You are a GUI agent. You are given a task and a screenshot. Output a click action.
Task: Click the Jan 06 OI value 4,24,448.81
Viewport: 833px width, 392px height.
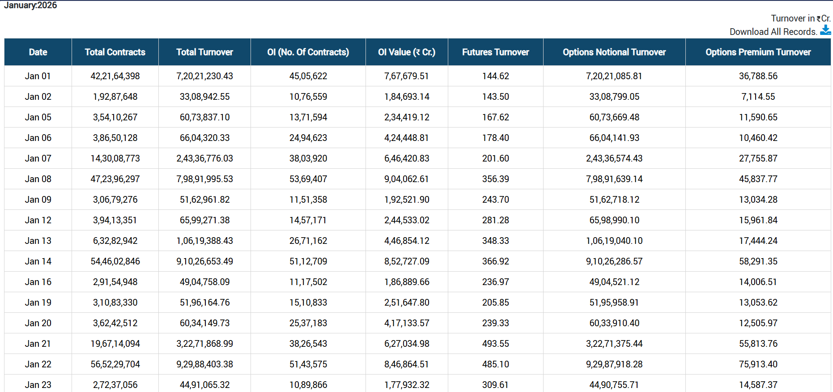(406, 138)
